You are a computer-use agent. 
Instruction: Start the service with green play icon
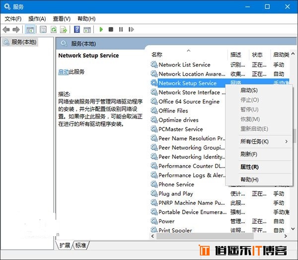click(x=101, y=29)
